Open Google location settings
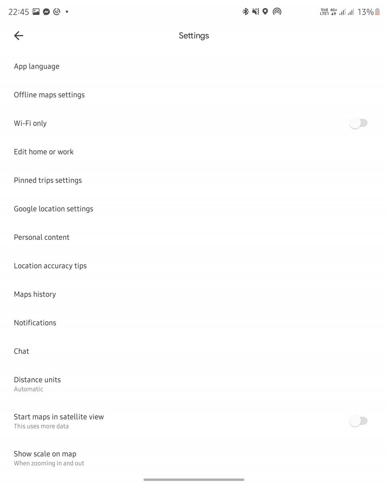Image resolution: width=388 pixels, height=484 pixels. coord(53,209)
